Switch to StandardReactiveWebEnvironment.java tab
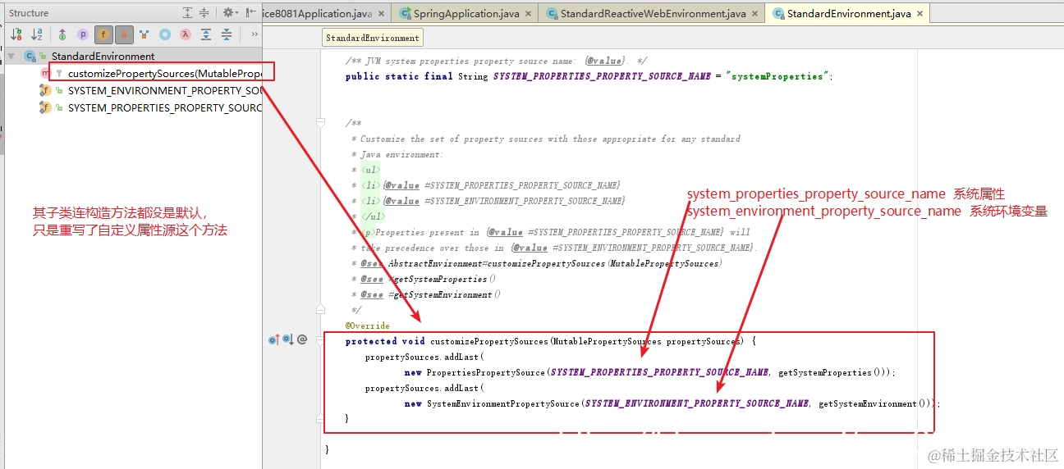Screen dimensions: 1064x469 click(x=651, y=13)
